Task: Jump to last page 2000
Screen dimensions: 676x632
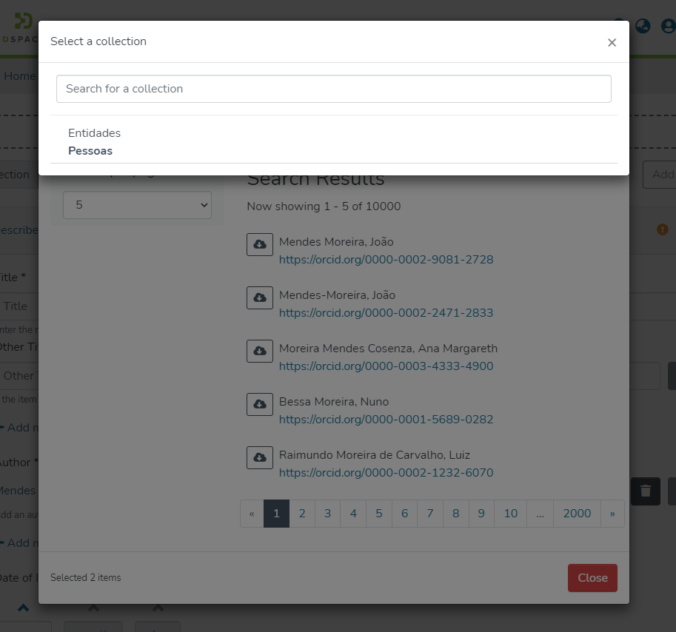Action: coord(577,514)
